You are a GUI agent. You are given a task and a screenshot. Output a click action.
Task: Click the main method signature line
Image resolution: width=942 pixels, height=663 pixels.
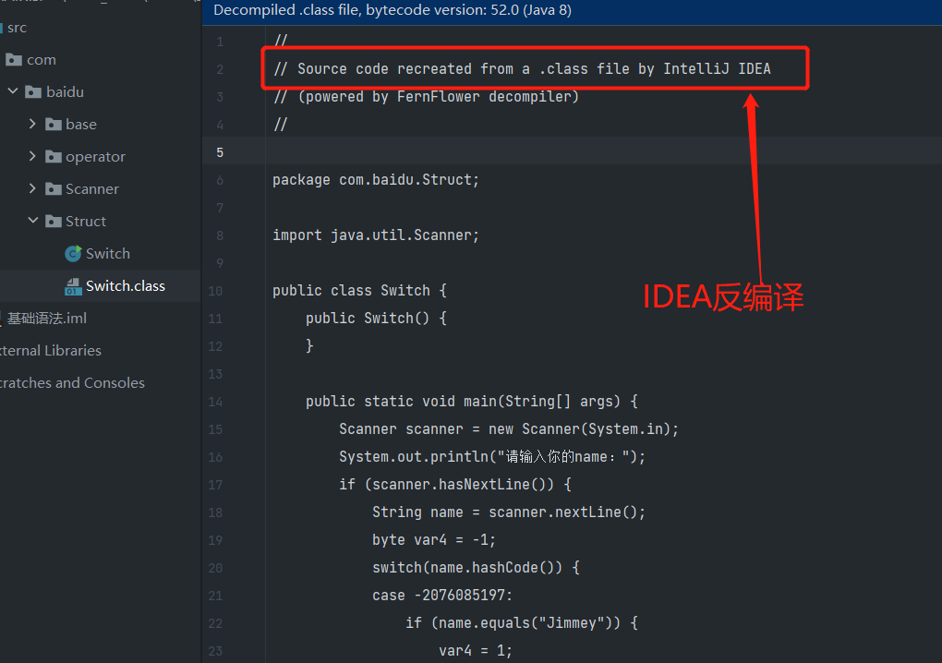click(472, 401)
